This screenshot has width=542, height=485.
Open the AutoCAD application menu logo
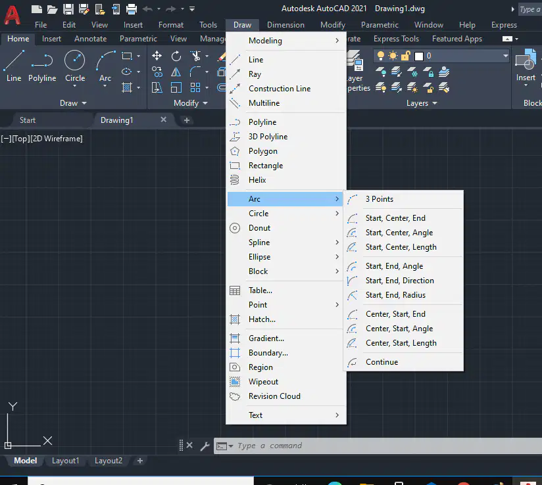(x=12, y=15)
